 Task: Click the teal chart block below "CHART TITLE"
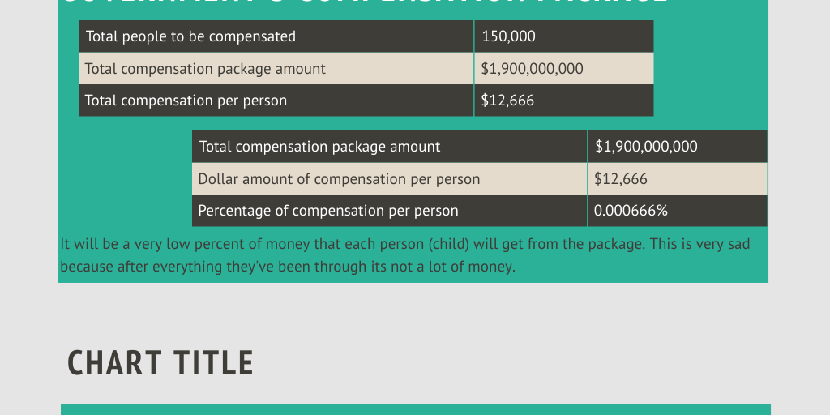click(415, 409)
